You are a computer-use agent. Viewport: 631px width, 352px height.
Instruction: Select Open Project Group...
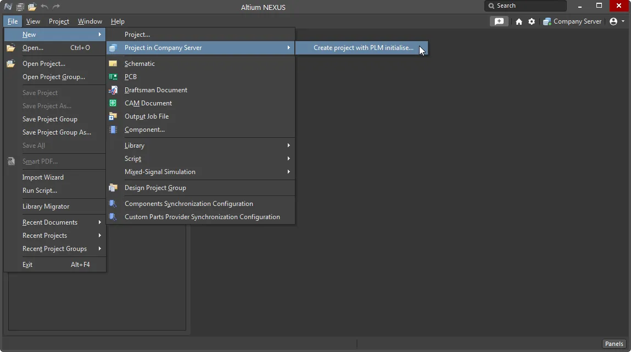tap(55, 77)
